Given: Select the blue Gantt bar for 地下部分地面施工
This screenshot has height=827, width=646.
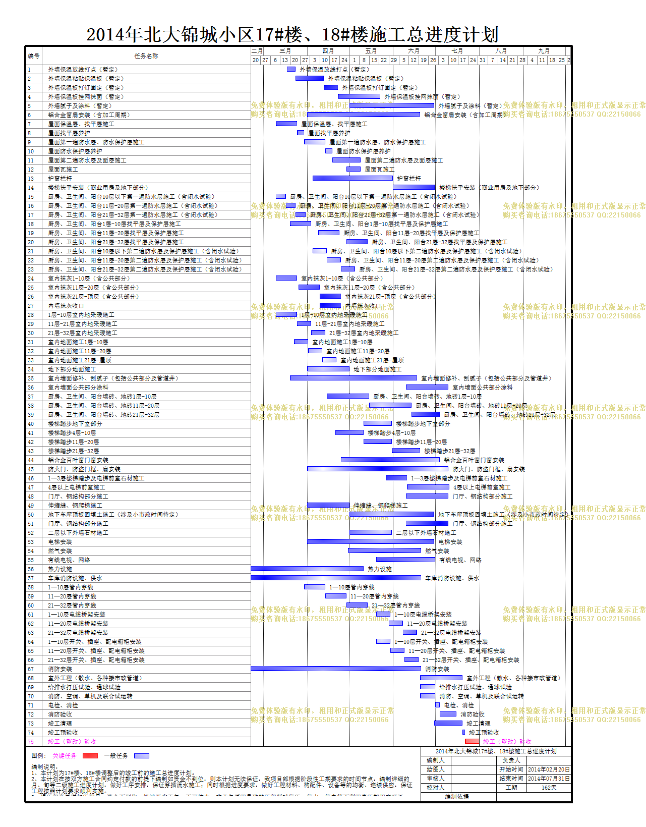Looking at the screenshot, I should [x=328, y=369].
